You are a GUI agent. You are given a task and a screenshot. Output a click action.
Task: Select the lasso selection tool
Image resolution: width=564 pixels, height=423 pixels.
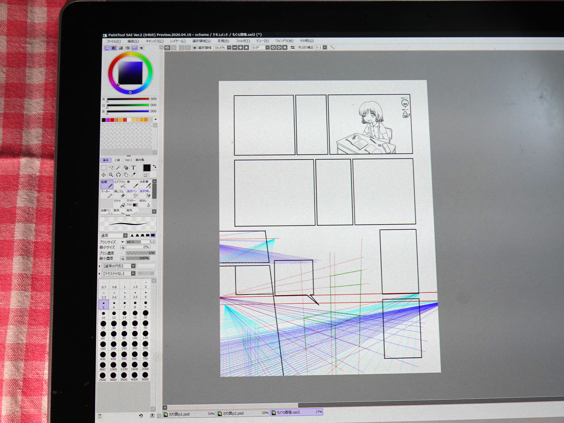point(111,168)
